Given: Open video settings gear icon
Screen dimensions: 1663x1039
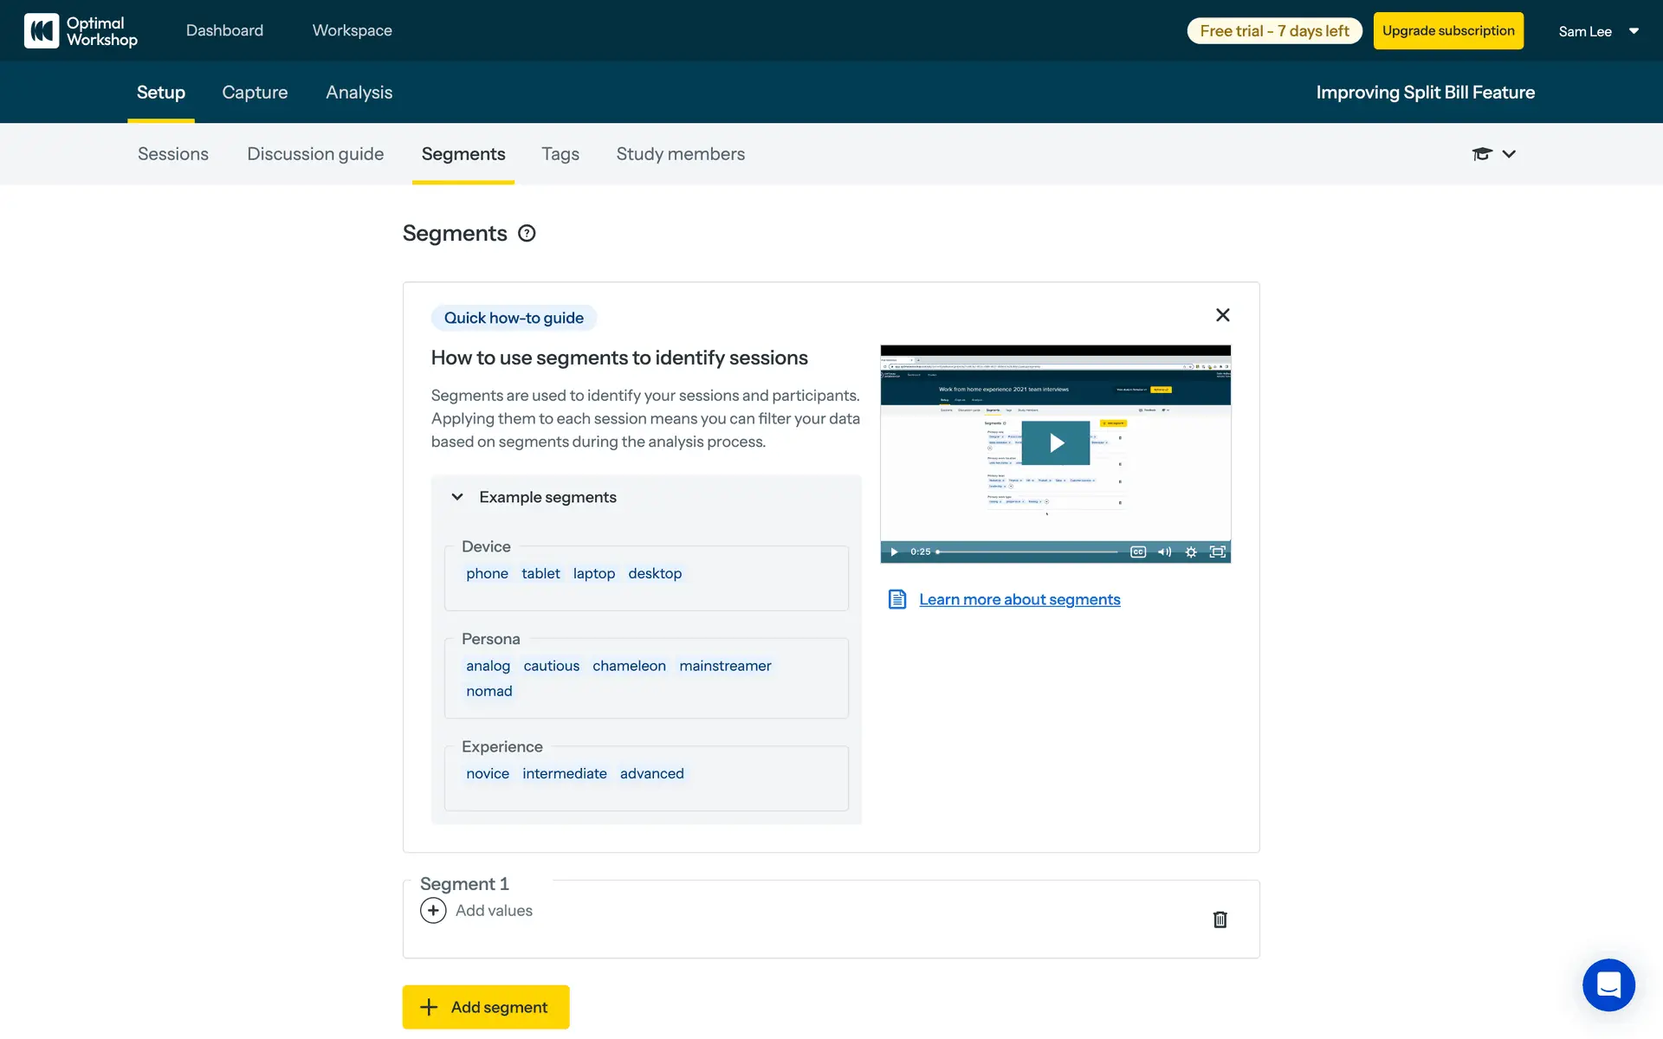Looking at the screenshot, I should coord(1191,552).
